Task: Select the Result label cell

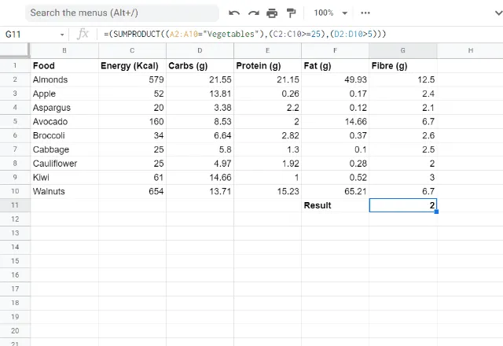Action: pyautogui.click(x=335, y=205)
